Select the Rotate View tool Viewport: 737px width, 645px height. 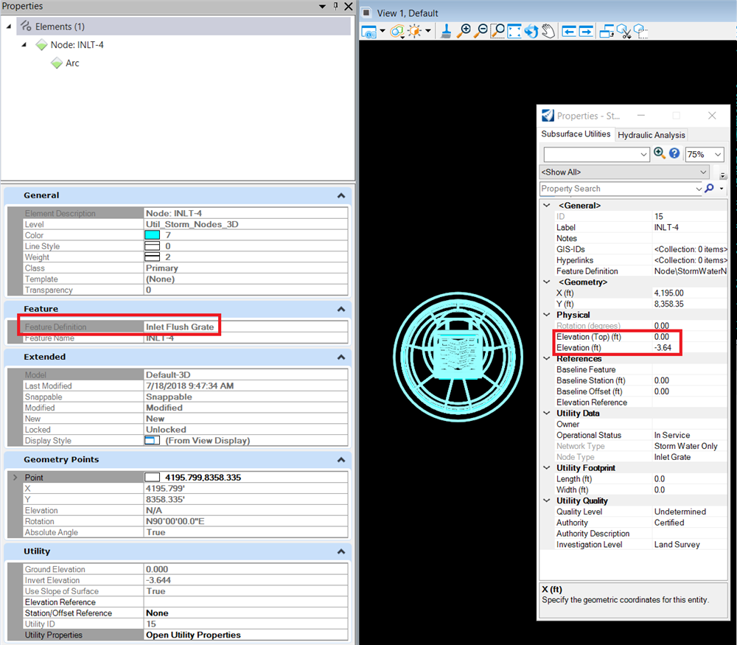coord(531,32)
